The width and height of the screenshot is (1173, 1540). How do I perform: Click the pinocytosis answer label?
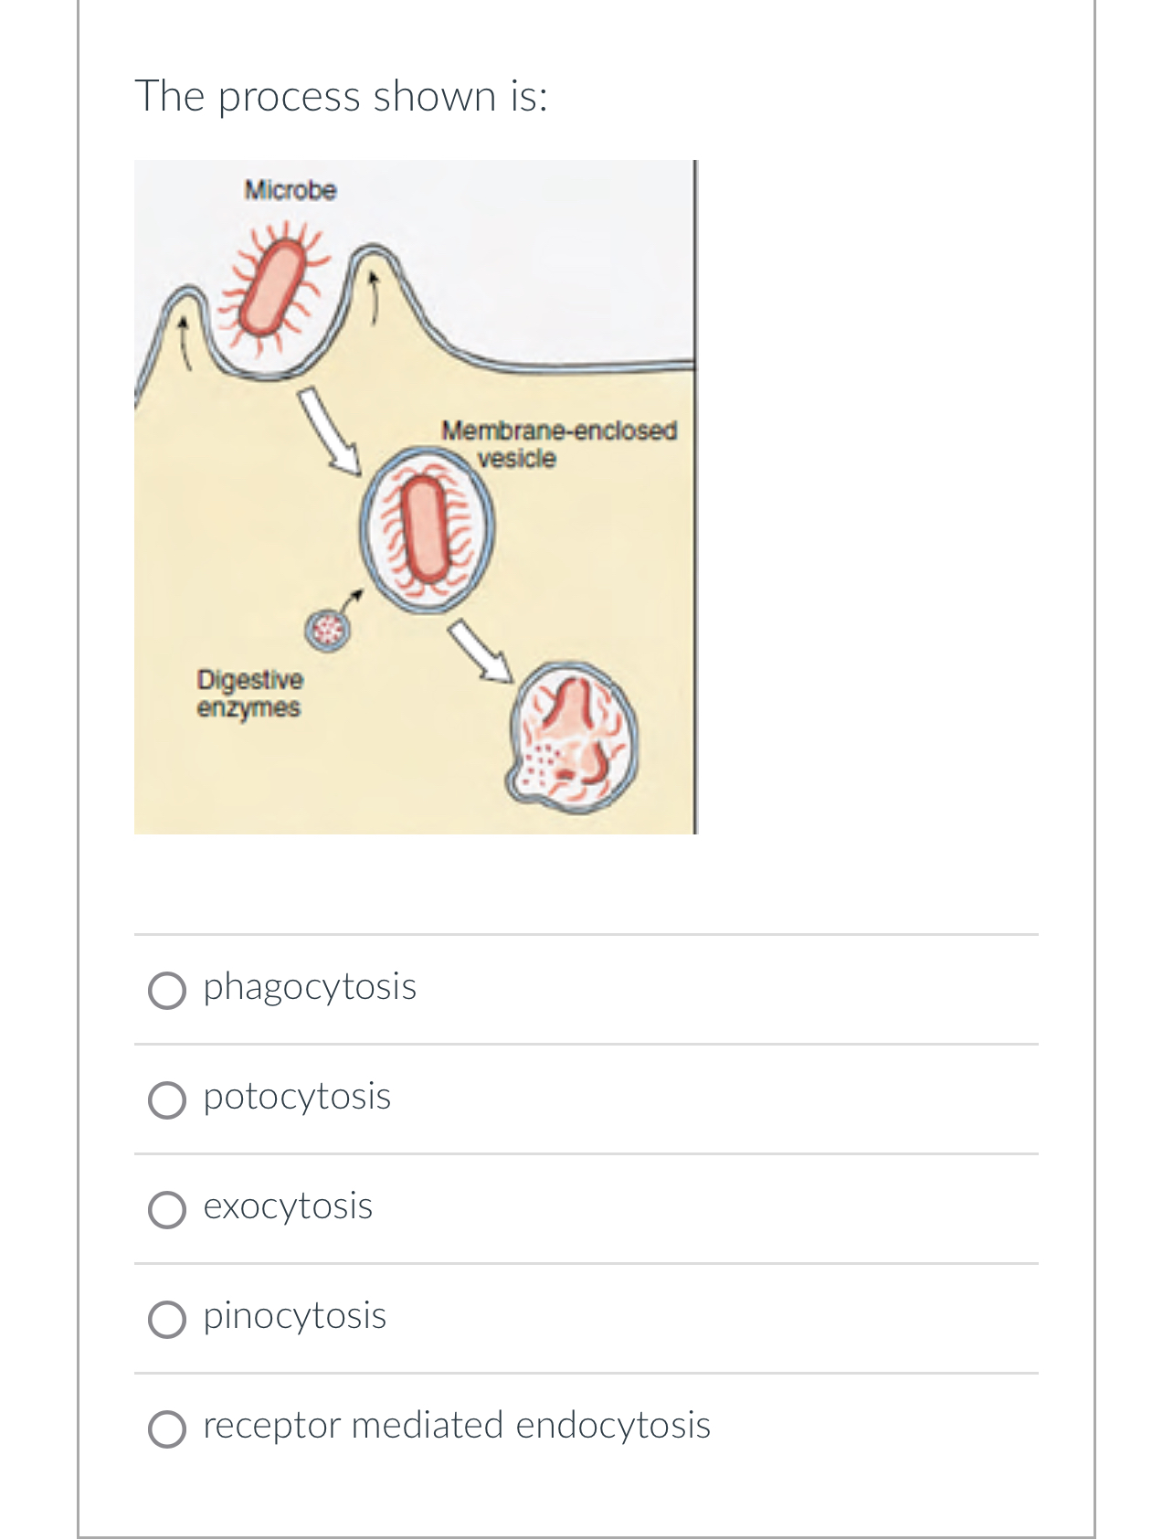[294, 1316]
